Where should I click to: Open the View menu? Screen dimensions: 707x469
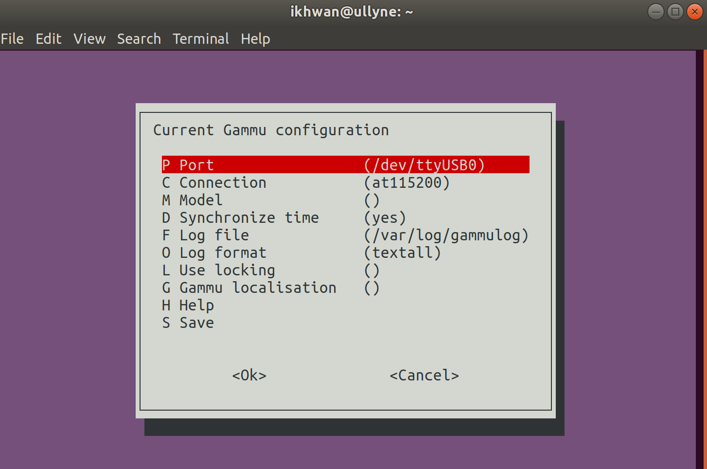pos(89,39)
